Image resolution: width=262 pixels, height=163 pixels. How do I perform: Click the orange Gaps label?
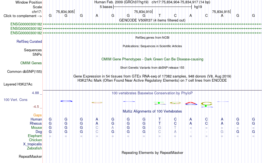[38, 115]
